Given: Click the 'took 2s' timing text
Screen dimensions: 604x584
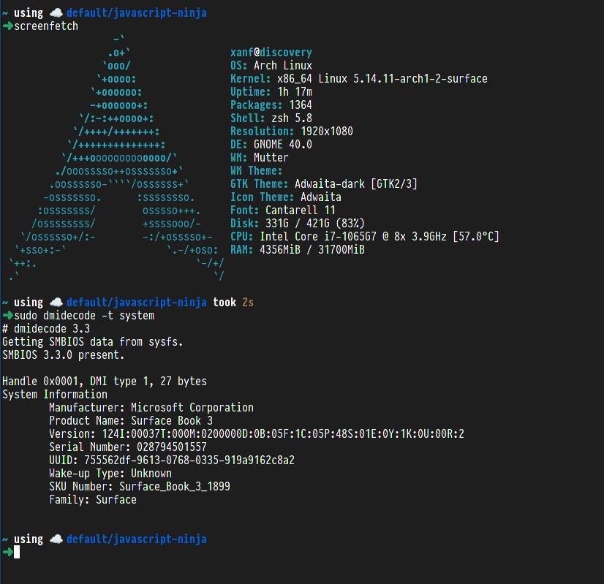Looking at the screenshot, I should point(233,302).
